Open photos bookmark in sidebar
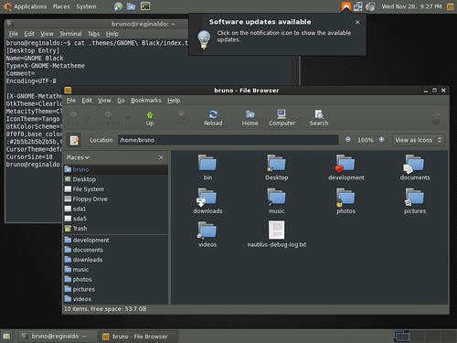The width and height of the screenshot is (457, 343). (x=116, y=279)
